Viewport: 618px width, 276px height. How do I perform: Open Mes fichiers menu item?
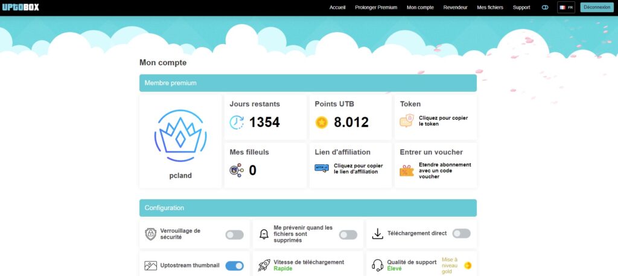(x=489, y=7)
